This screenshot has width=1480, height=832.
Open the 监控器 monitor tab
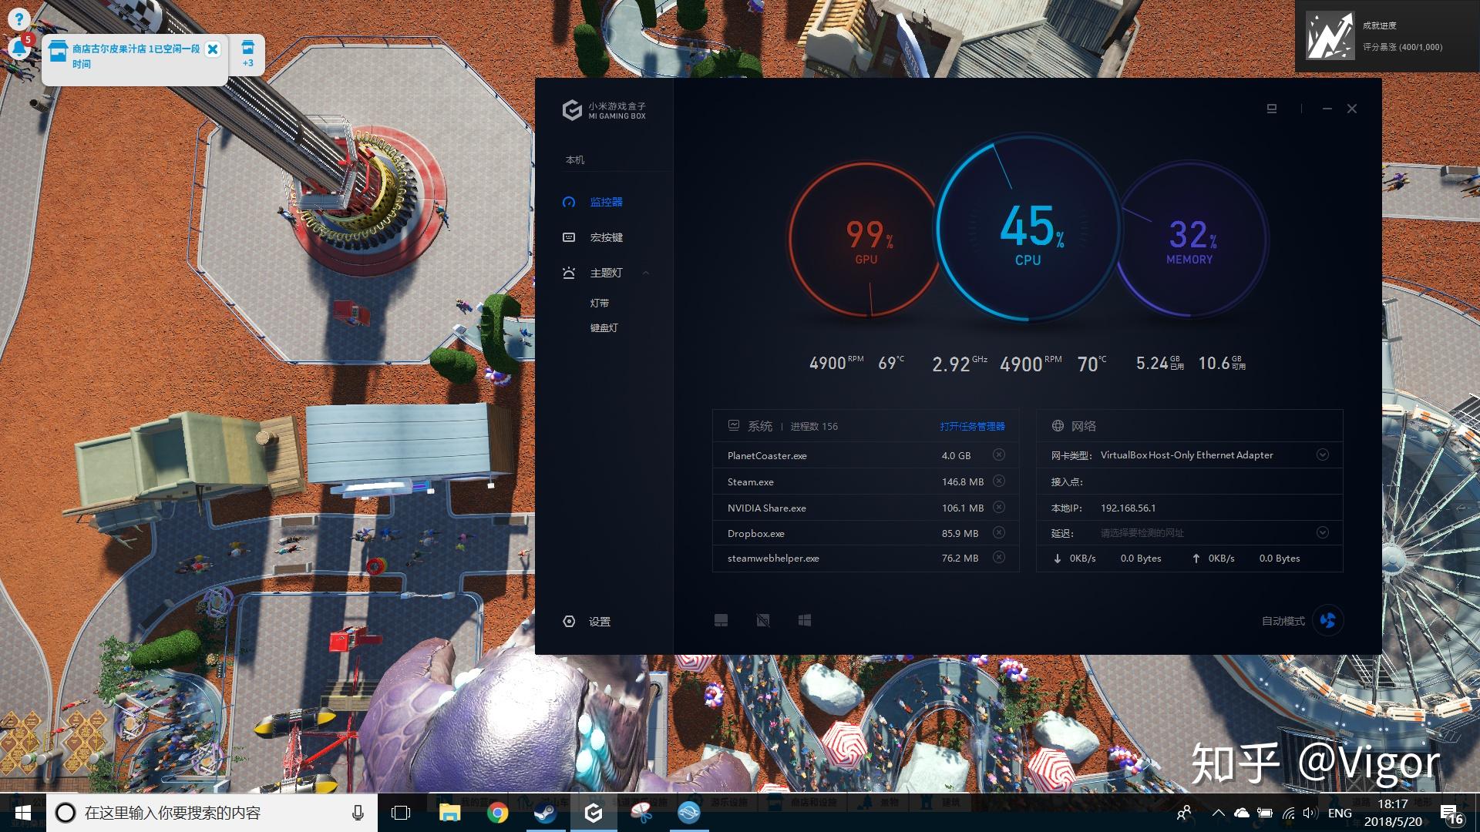pos(605,202)
